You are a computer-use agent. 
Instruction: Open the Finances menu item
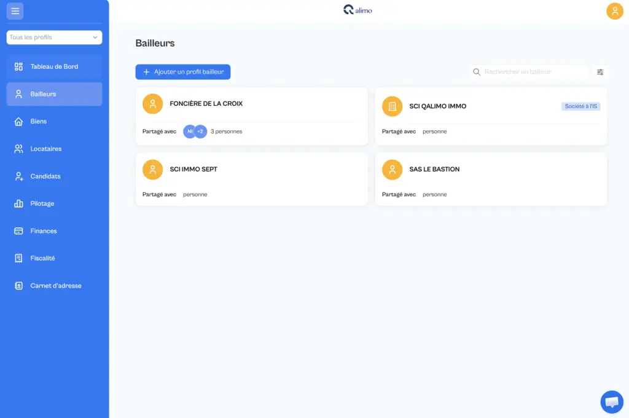(x=54, y=231)
